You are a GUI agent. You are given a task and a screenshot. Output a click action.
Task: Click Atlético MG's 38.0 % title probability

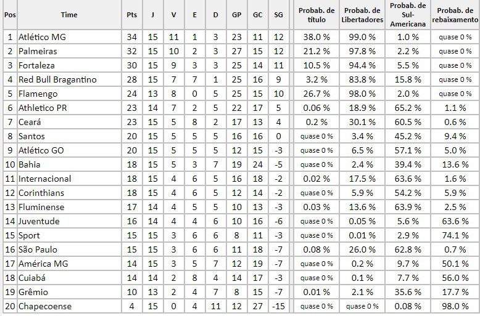[316, 37]
